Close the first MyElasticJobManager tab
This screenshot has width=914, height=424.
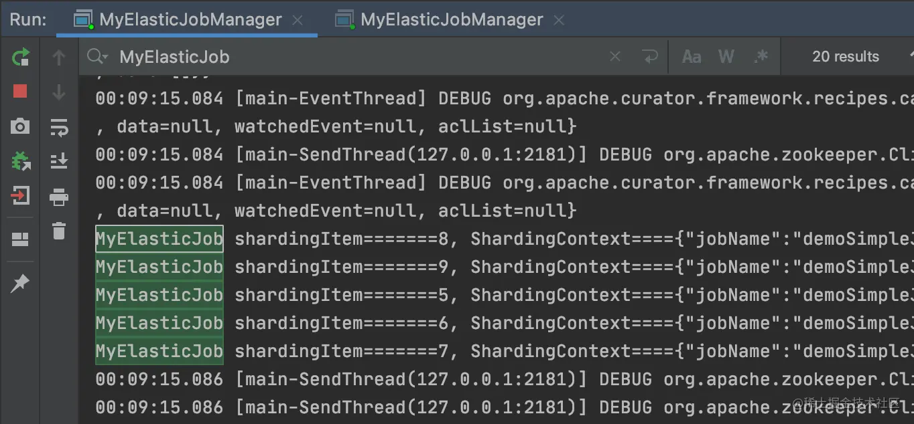point(298,20)
